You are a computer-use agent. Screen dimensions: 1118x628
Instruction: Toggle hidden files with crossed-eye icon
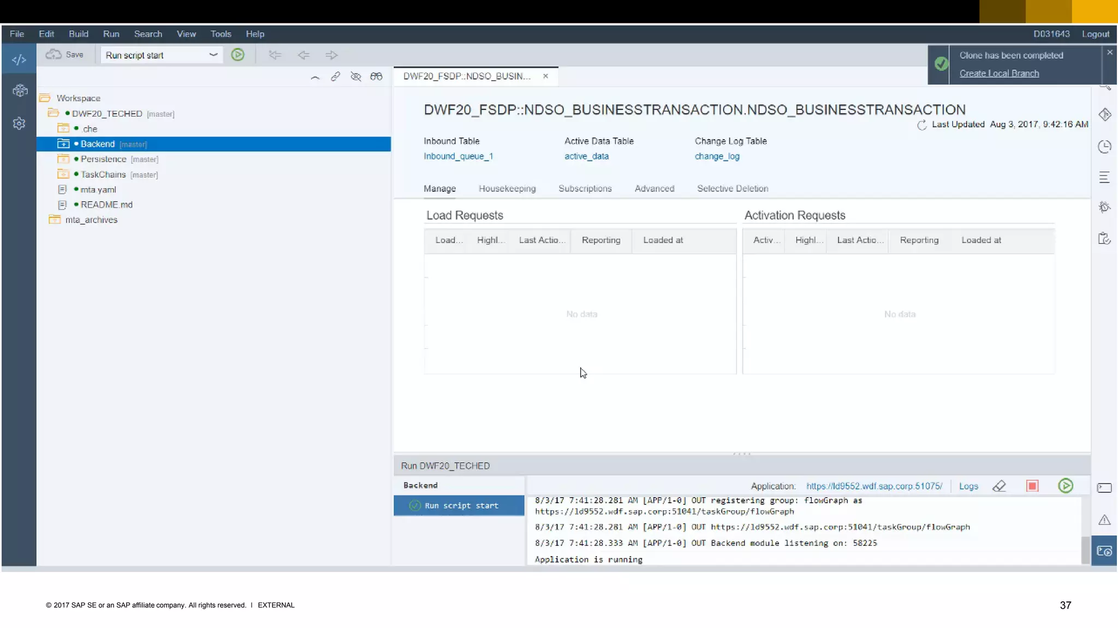click(x=356, y=77)
